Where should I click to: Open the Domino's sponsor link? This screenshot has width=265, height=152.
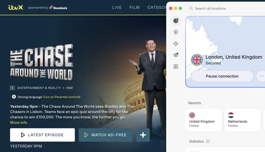click(58, 7)
